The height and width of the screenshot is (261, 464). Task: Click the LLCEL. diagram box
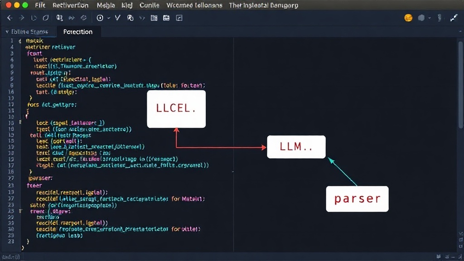coord(176,109)
